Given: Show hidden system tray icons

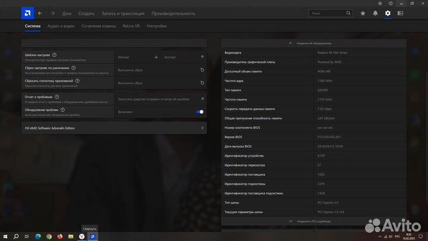Looking at the screenshot, I should (x=380, y=237).
